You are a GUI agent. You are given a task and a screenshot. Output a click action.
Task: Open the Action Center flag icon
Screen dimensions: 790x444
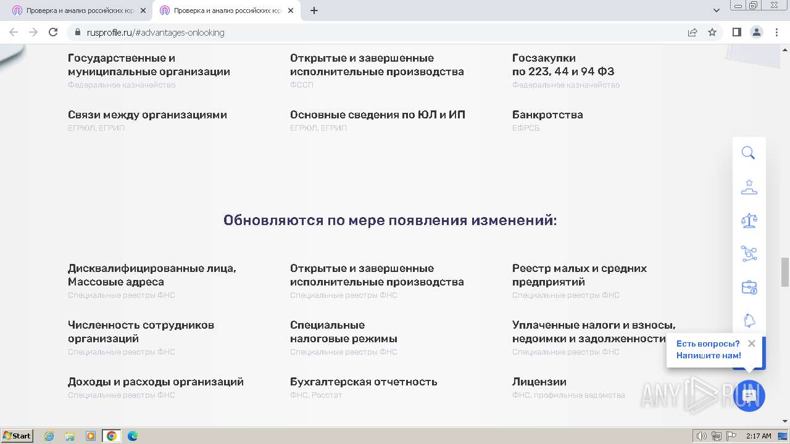(x=731, y=436)
